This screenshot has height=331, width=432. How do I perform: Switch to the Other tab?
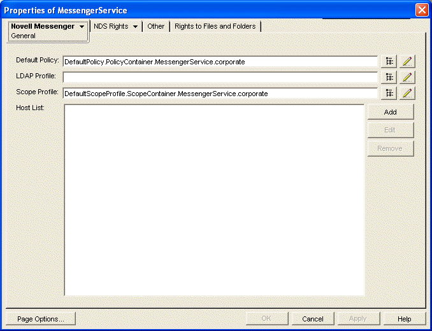click(x=155, y=27)
